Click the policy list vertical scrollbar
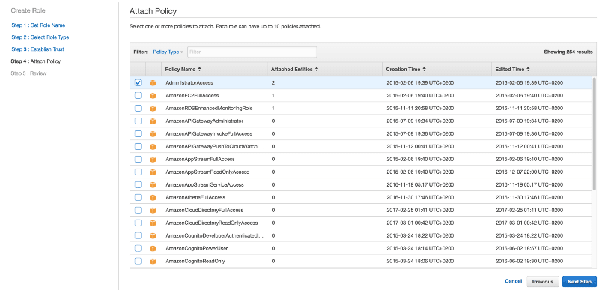 click(594, 133)
